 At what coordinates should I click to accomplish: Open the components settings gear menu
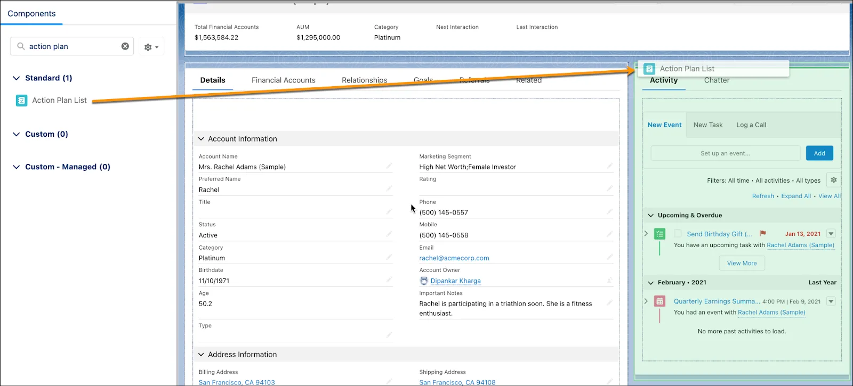tap(151, 47)
